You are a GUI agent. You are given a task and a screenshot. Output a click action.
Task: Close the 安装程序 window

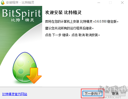click(122, 3)
